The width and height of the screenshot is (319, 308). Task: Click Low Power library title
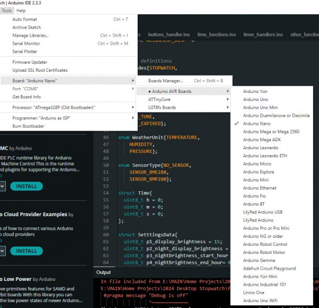tap(16, 279)
